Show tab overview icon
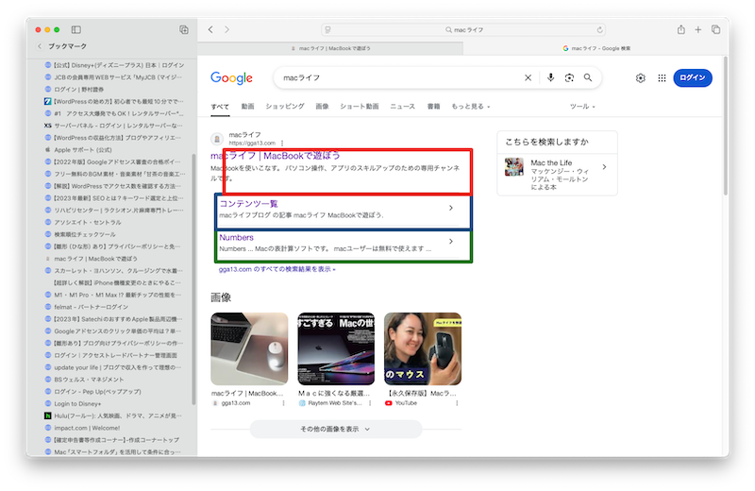 tap(715, 29)
